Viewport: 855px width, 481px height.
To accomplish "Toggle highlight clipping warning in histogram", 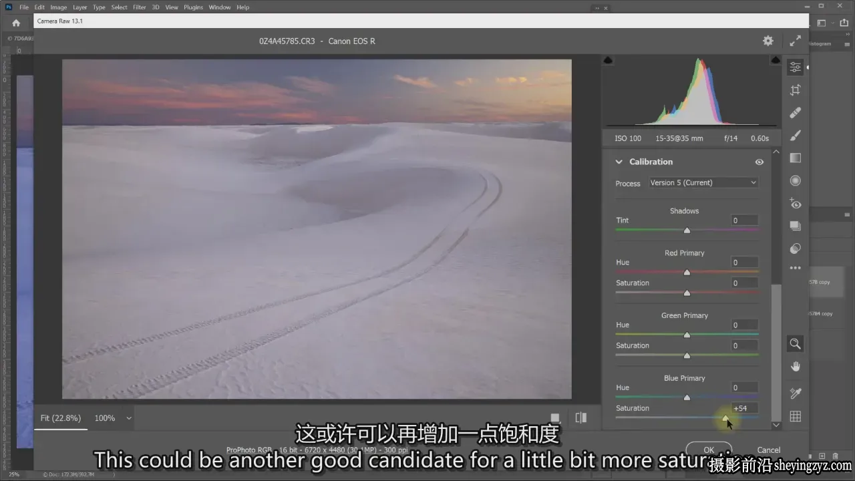I will [775, 60].
